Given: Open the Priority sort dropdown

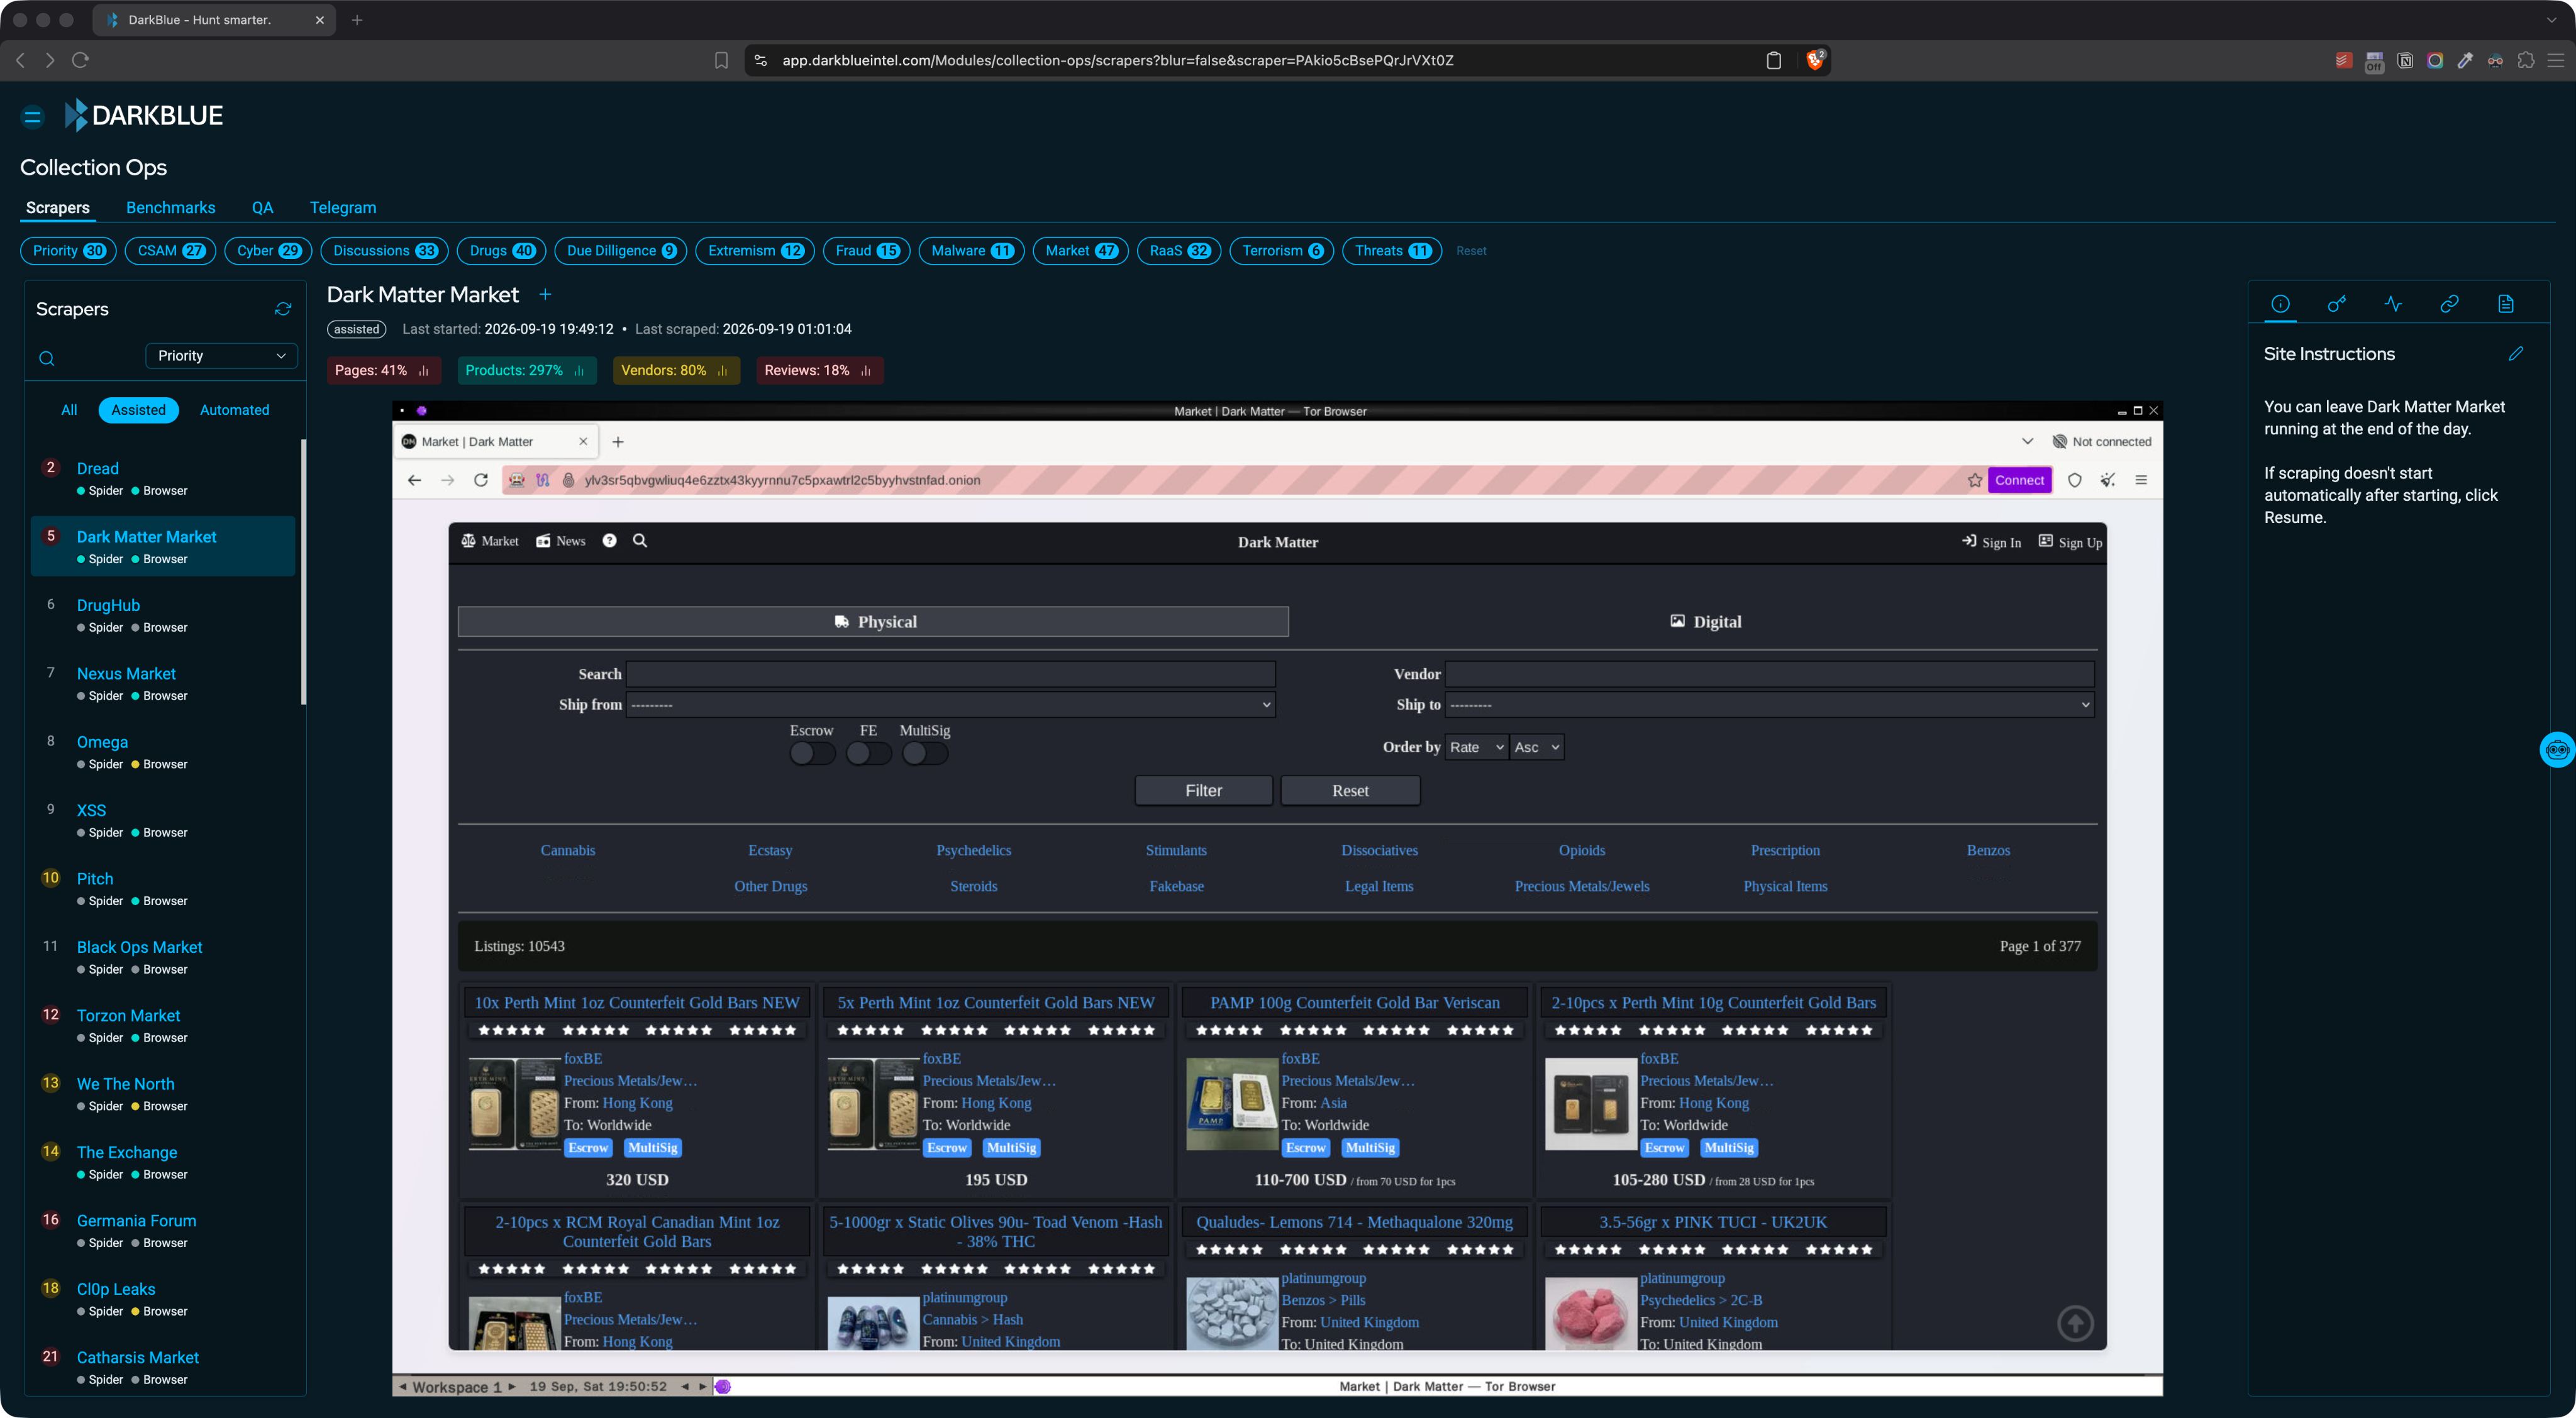Looking at the screenshot, I should pos(221,356).
